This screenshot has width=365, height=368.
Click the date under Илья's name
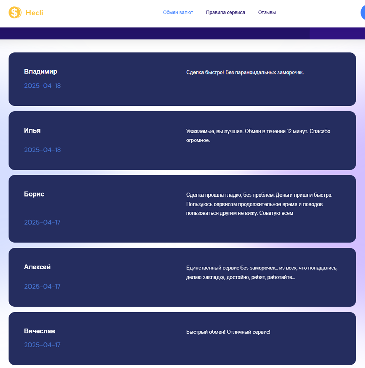pos(42,150)
